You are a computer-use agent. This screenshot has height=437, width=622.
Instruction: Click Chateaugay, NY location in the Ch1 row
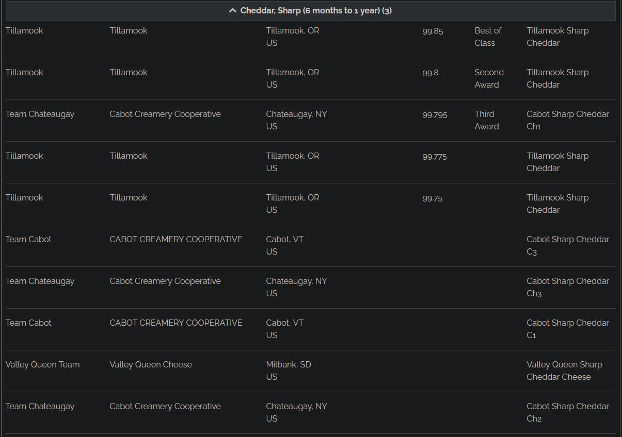click(296, 120)
